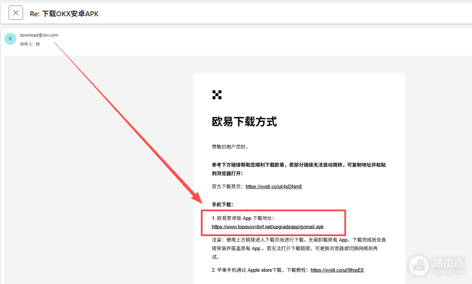Open the official download homepage link oyidl.co/ul/4sDNm8
The width and height of the screenshot is (472, 284).
pyautogui.click(x=273, y=187)
